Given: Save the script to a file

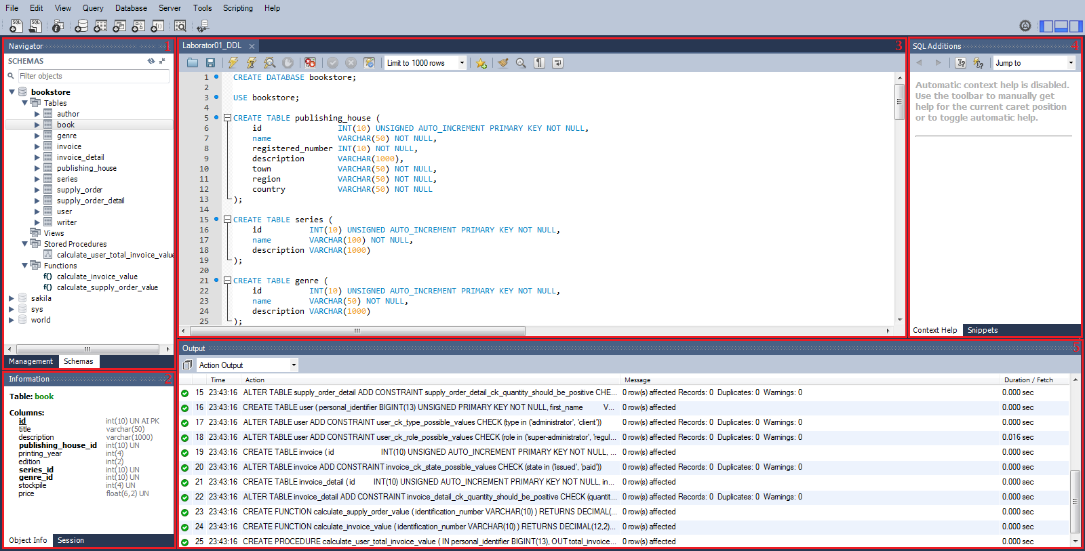Looking at the screenshot, I should [211, 63].
